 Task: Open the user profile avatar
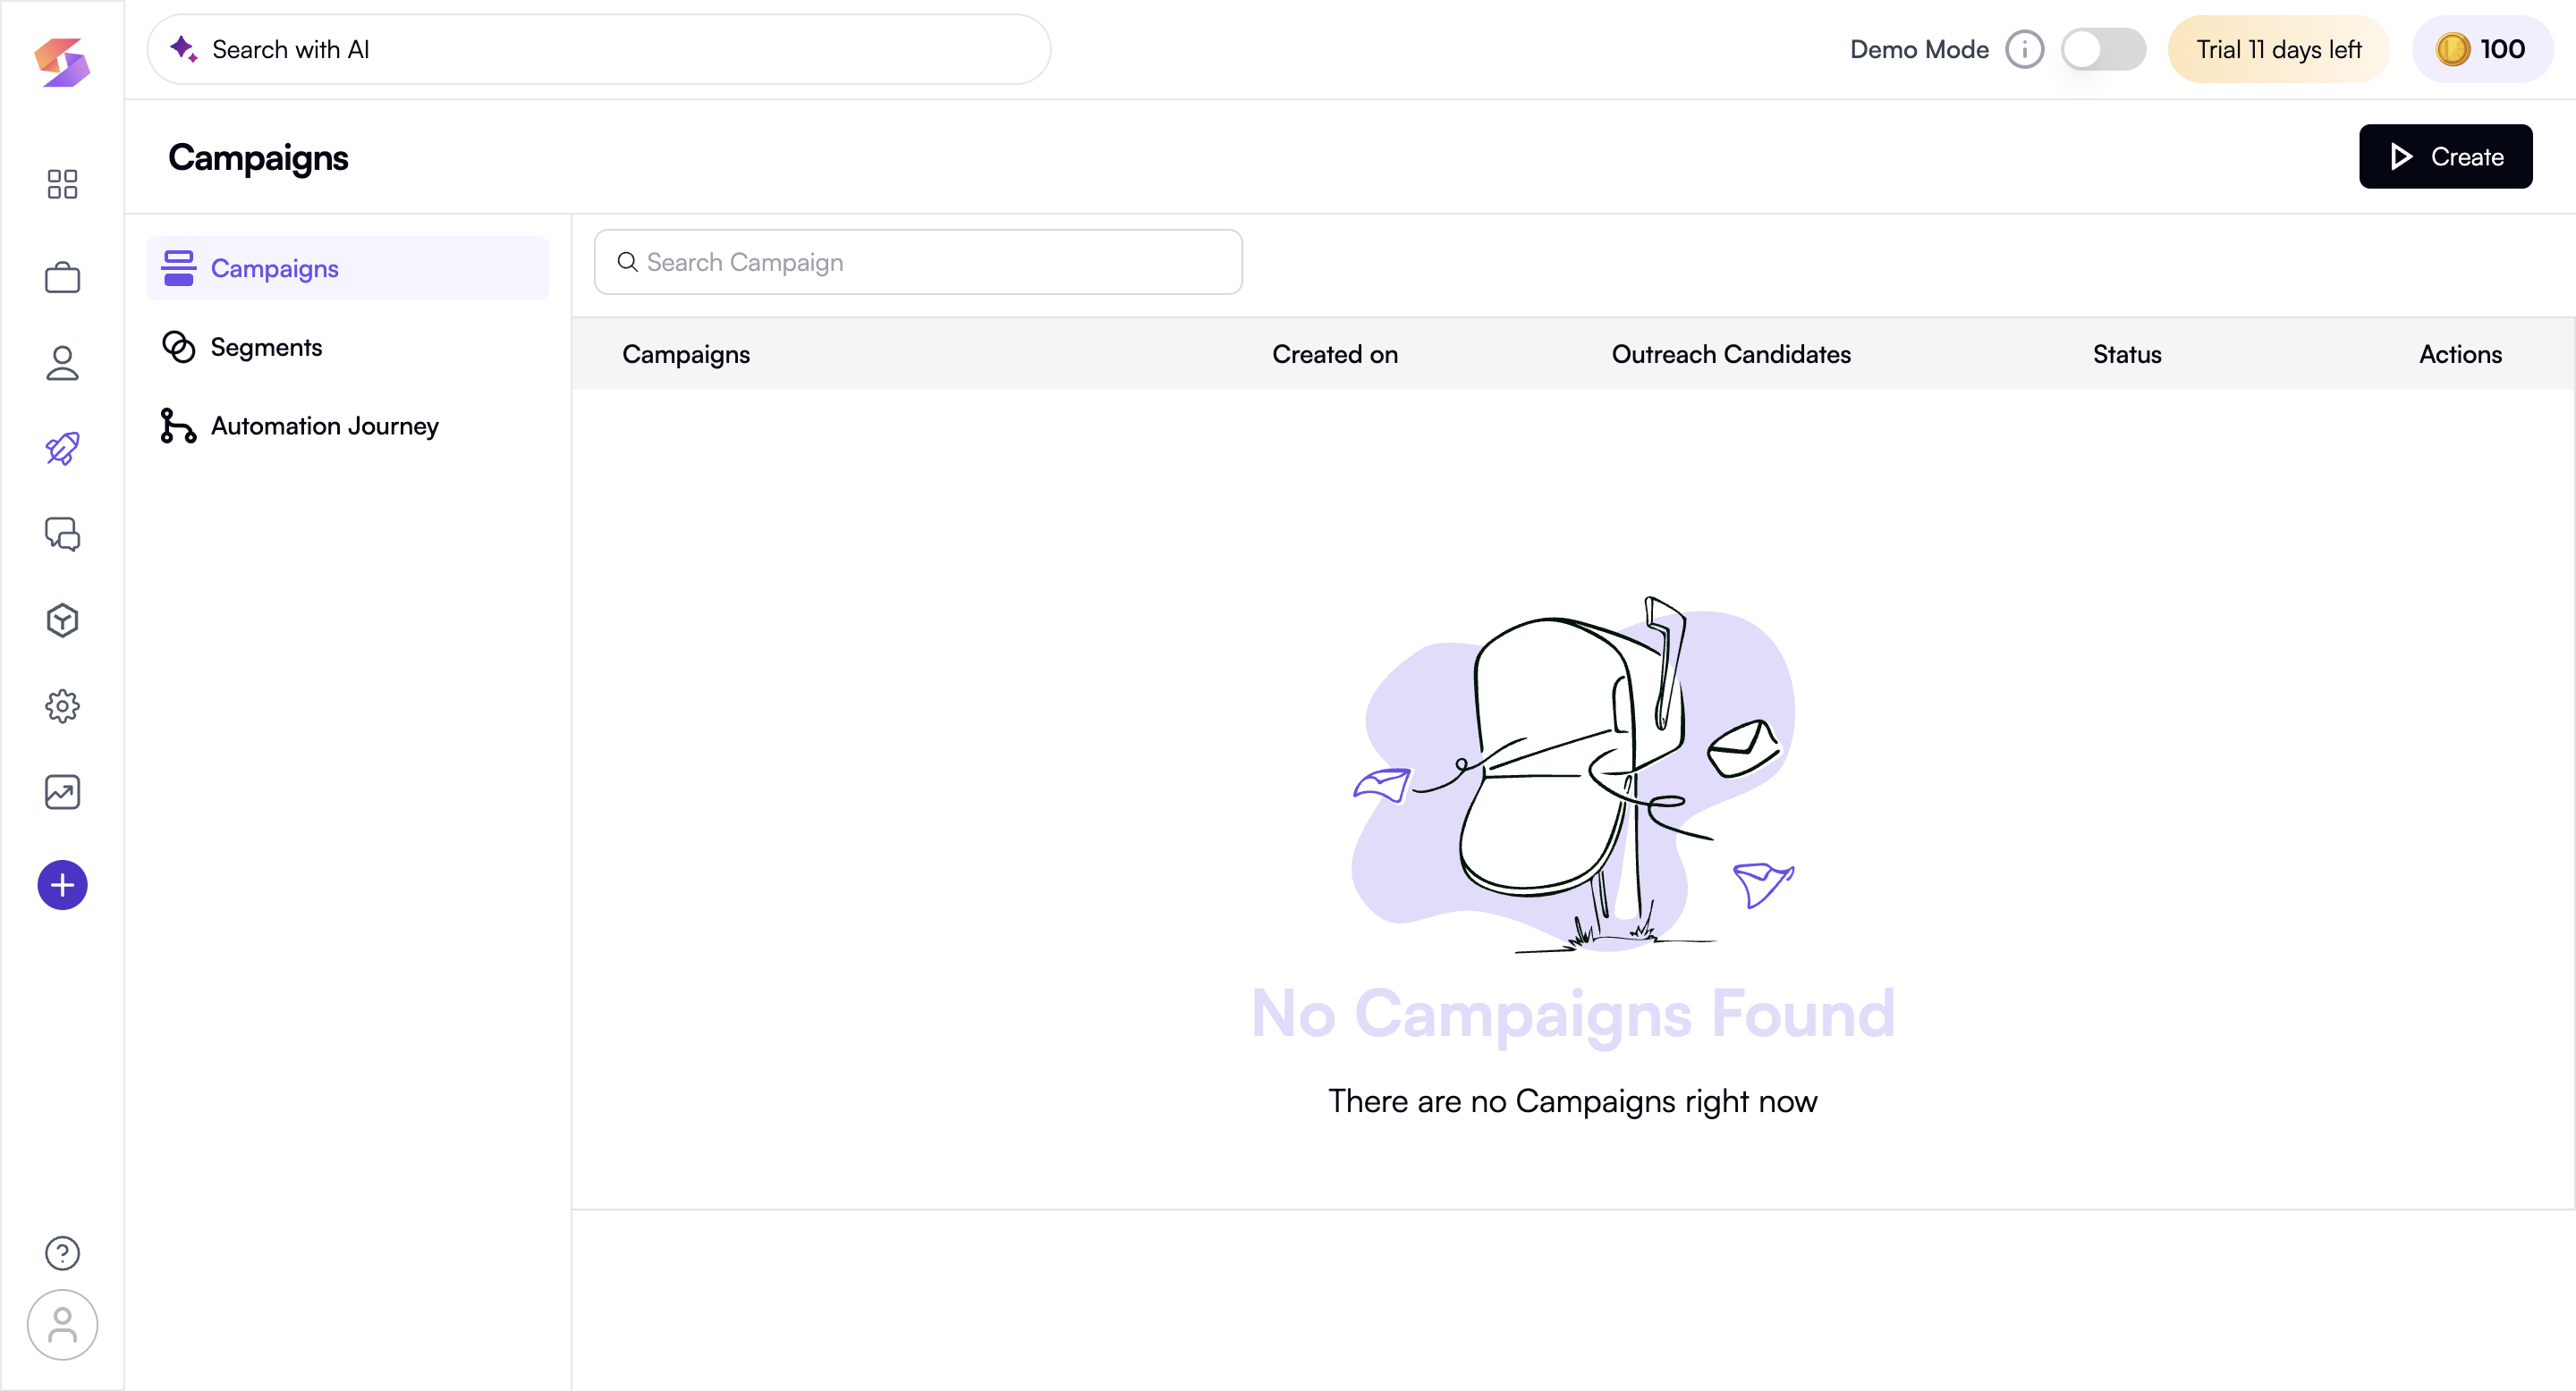coord(62,1325)
